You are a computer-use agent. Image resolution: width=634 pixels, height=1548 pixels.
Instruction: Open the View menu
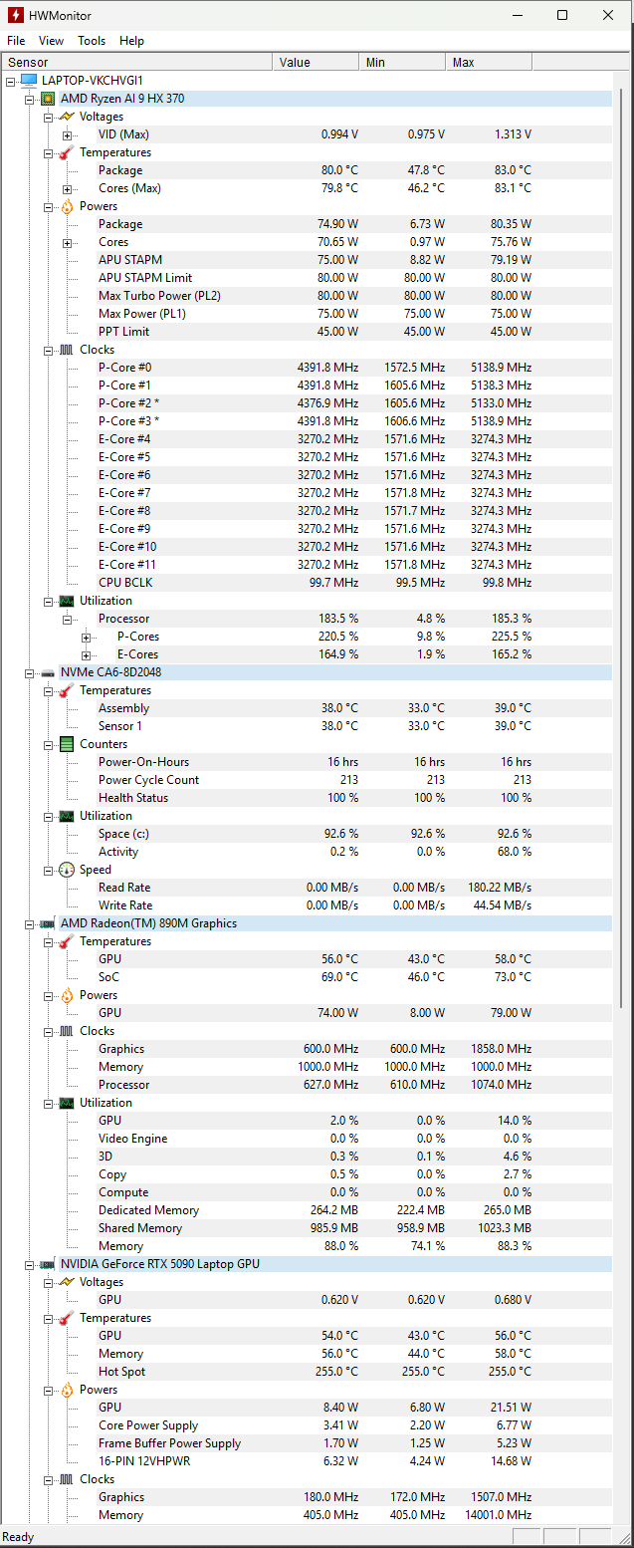(x=51, y=41)
